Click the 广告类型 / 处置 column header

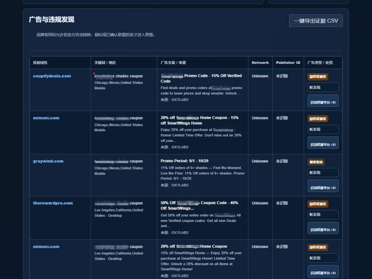[320, 63]
